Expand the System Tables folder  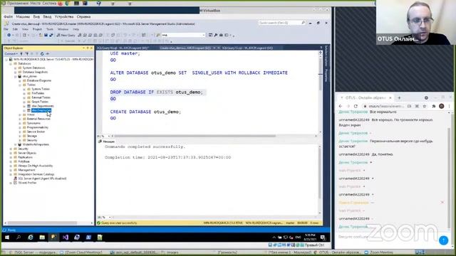click(24, 89)
